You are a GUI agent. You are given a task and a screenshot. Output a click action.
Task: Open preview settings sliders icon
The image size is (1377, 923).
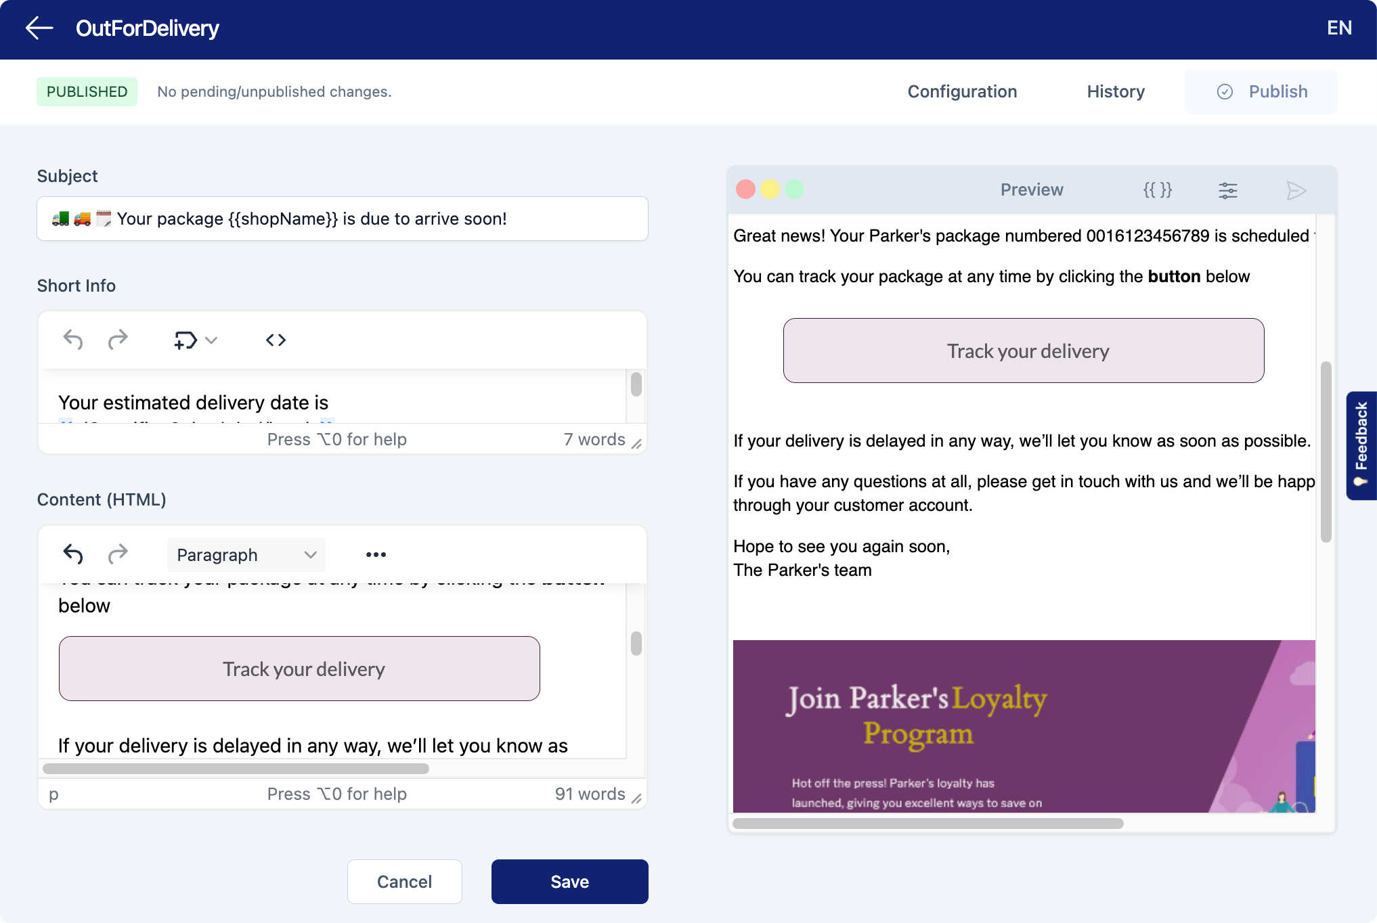[1228, 190]
